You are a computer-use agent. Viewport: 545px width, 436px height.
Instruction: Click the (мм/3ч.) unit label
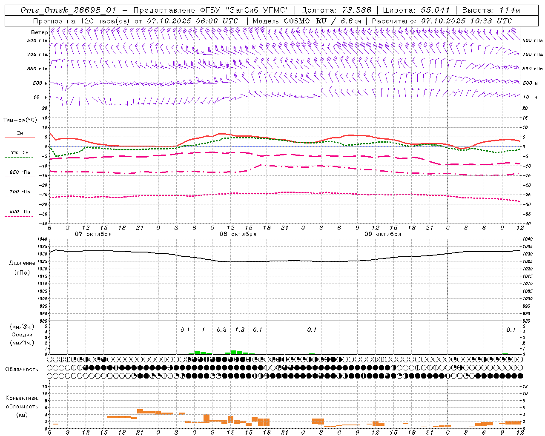22,327
